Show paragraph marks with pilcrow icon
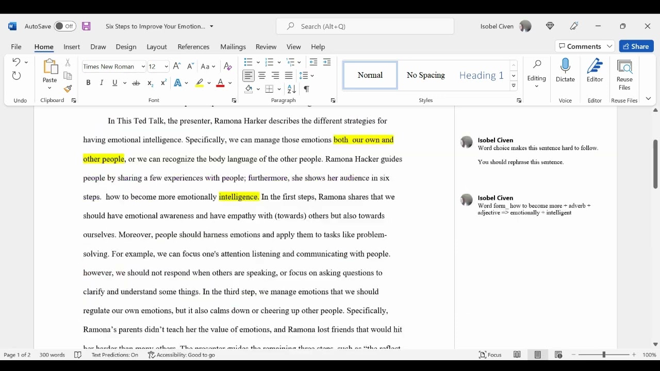 point(306,89)
